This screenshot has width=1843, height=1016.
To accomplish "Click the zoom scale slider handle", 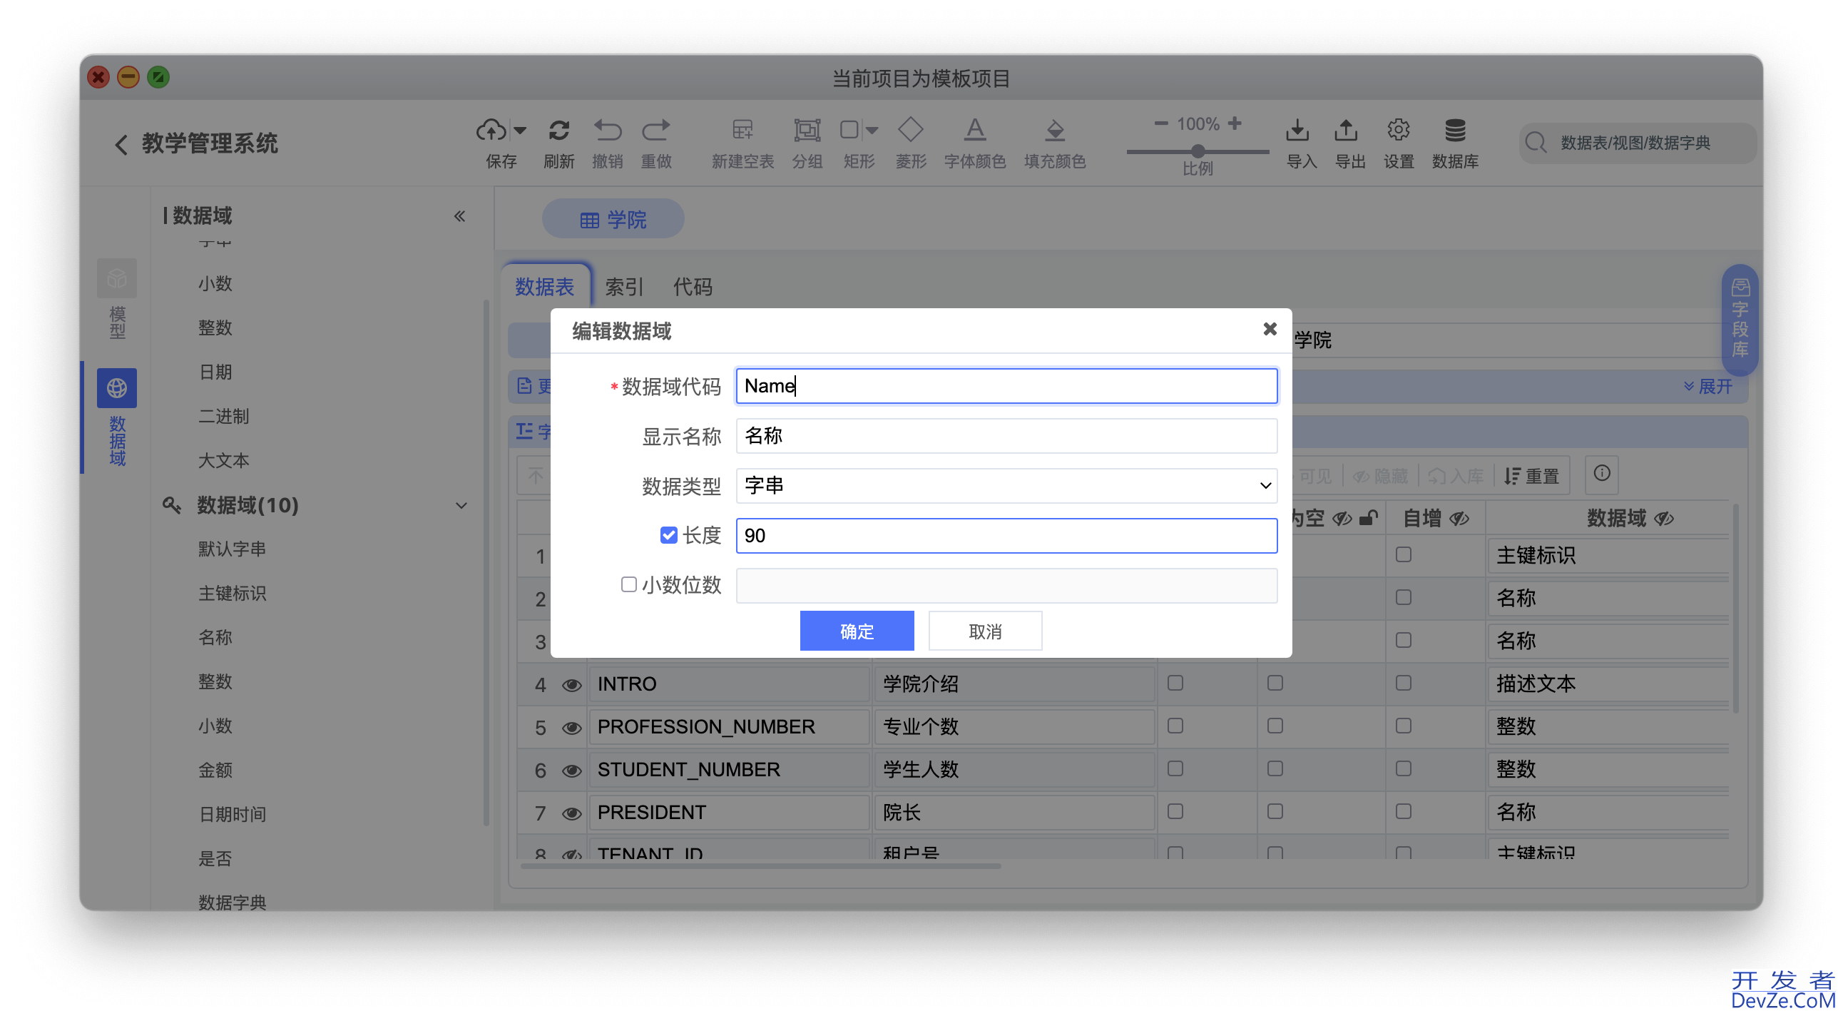I will [x=1198, y=151].
